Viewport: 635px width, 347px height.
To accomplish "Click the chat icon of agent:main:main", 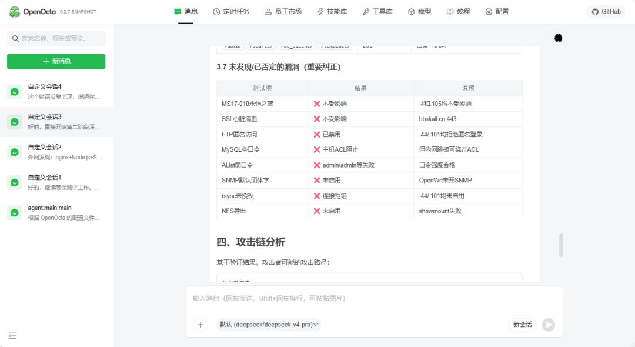I will point(15,213).
